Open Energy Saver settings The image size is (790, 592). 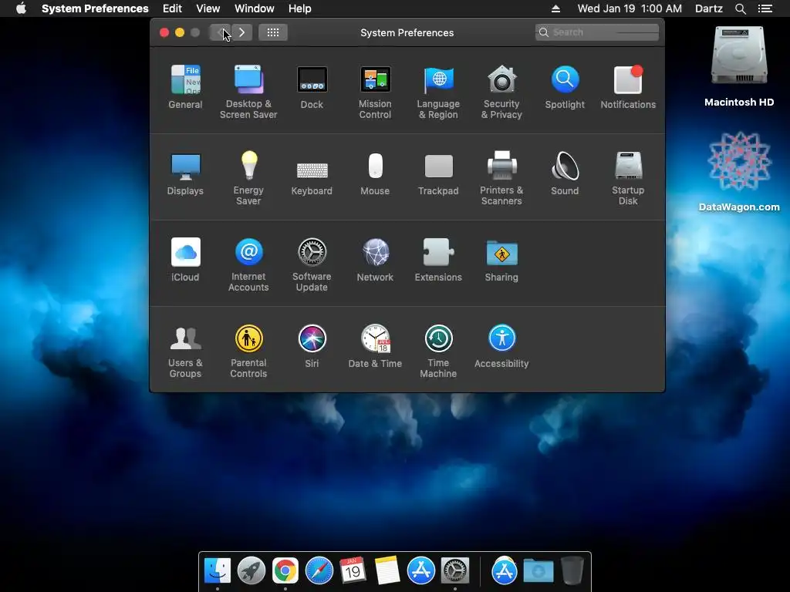(x=248, y=178)
